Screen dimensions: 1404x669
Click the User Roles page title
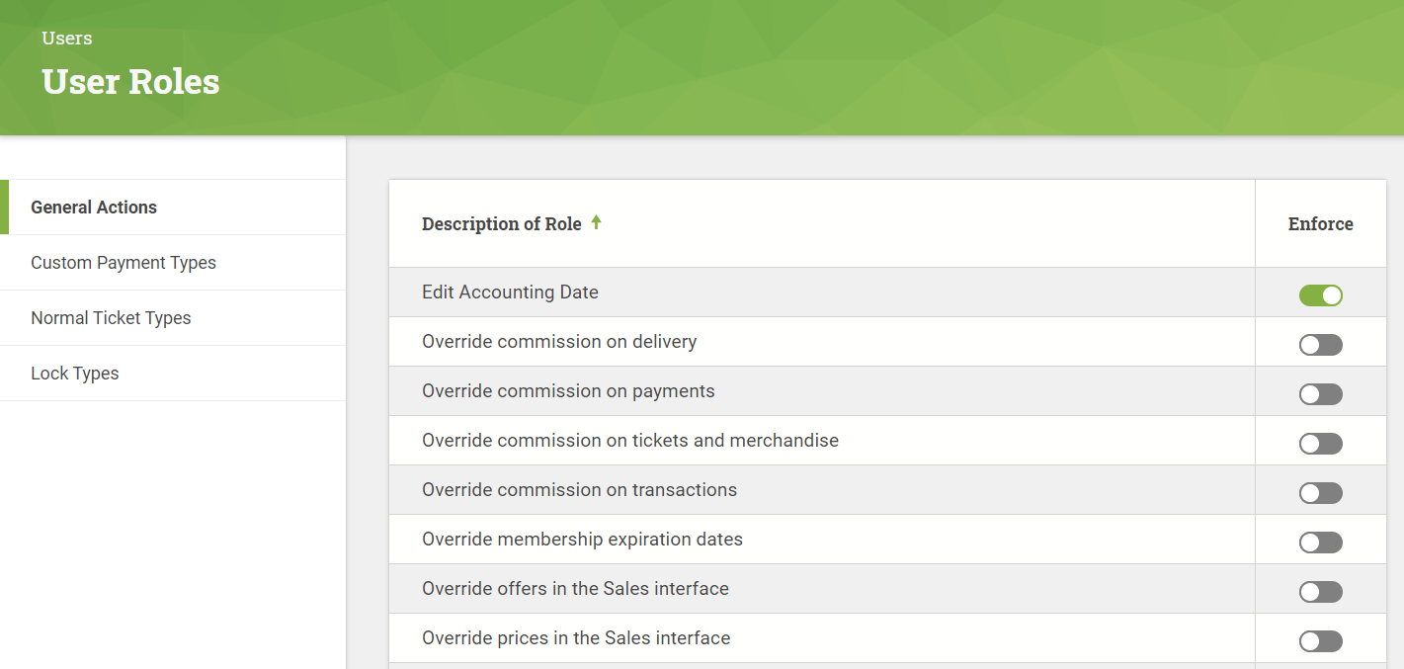click(130, 82)
